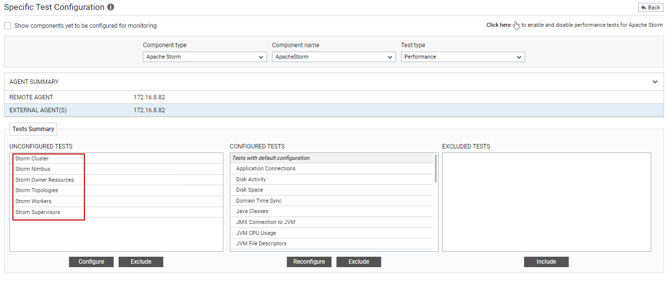Select Storm Nimbus in unconfigured tests

tap(117, 169)
